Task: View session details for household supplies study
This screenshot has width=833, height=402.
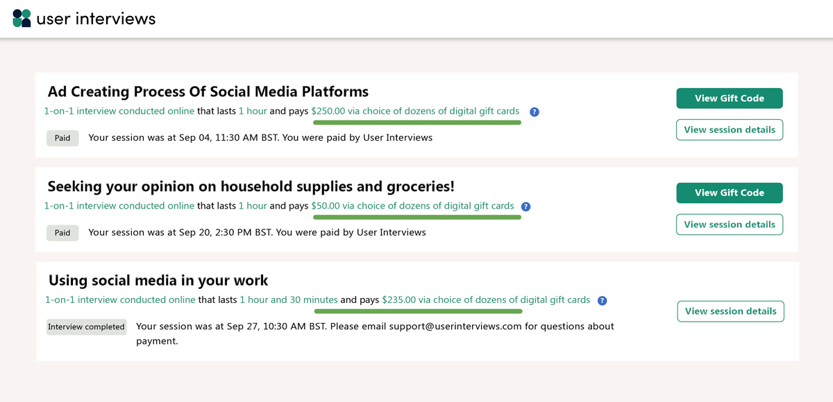Action: click(x=729, y=224)
